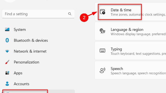Click the Bluetooth icon in sidebar

[x=7, y=40]
